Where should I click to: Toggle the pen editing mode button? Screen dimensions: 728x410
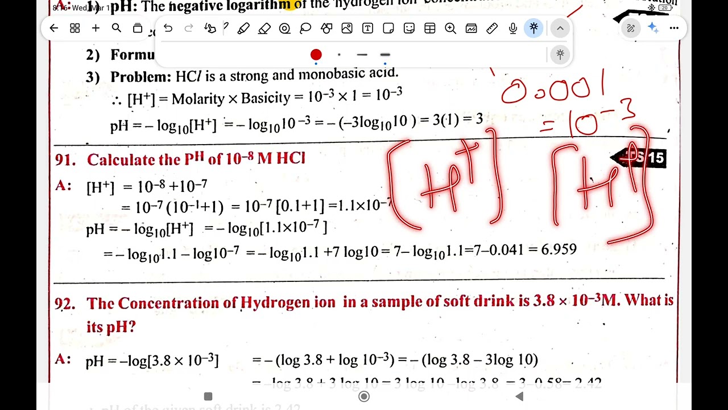631,28
